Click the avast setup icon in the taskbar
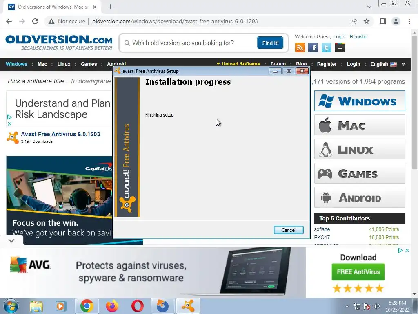This screenshot has width=418, height=314. [188, 306]
